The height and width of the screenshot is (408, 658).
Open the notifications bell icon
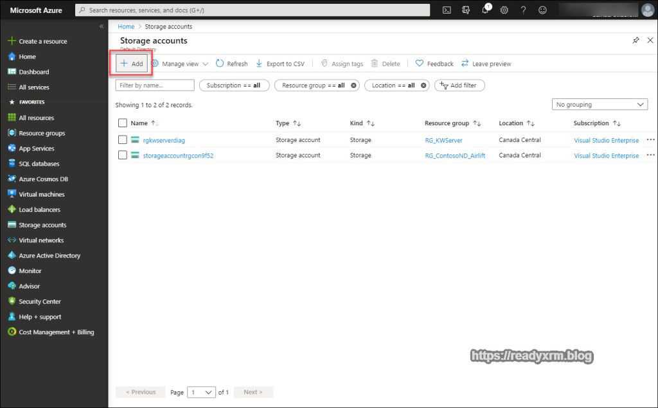pyautogui.click(x=485, y=10)
